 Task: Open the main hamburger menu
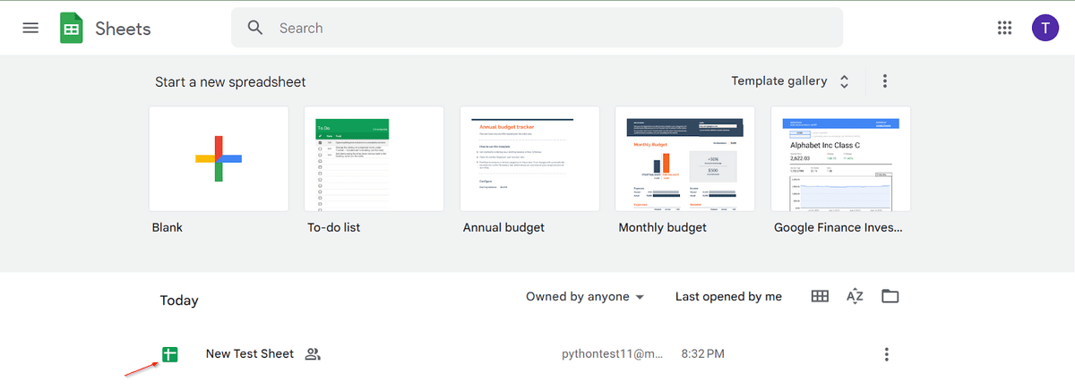tap(30, 28)
